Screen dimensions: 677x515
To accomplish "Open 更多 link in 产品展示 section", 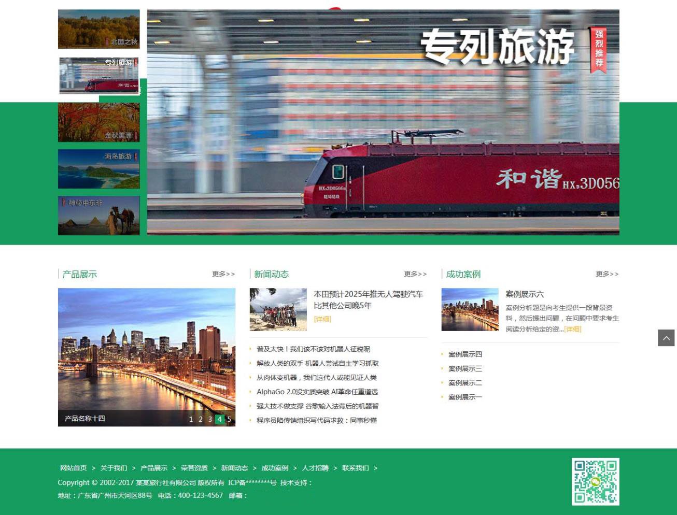I will (223, 274).
